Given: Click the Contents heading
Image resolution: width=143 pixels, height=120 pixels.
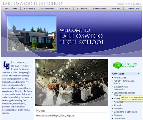Looking at the screenshot, I should [x=118, y=74].
